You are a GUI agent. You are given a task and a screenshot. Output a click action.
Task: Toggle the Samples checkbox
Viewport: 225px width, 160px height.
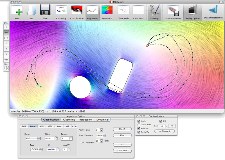pos(139,121)
